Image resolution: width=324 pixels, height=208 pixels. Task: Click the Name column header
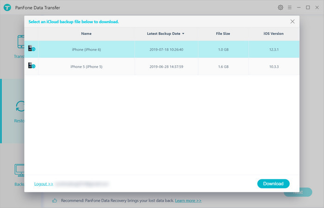[86, 34]
